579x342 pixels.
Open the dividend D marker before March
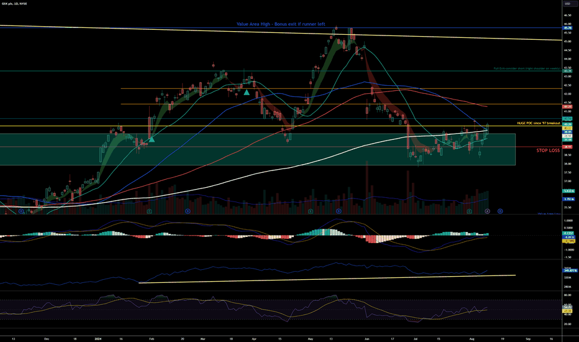click(188, 211)
